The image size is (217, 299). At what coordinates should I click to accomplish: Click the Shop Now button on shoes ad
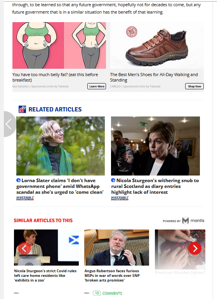194,86
